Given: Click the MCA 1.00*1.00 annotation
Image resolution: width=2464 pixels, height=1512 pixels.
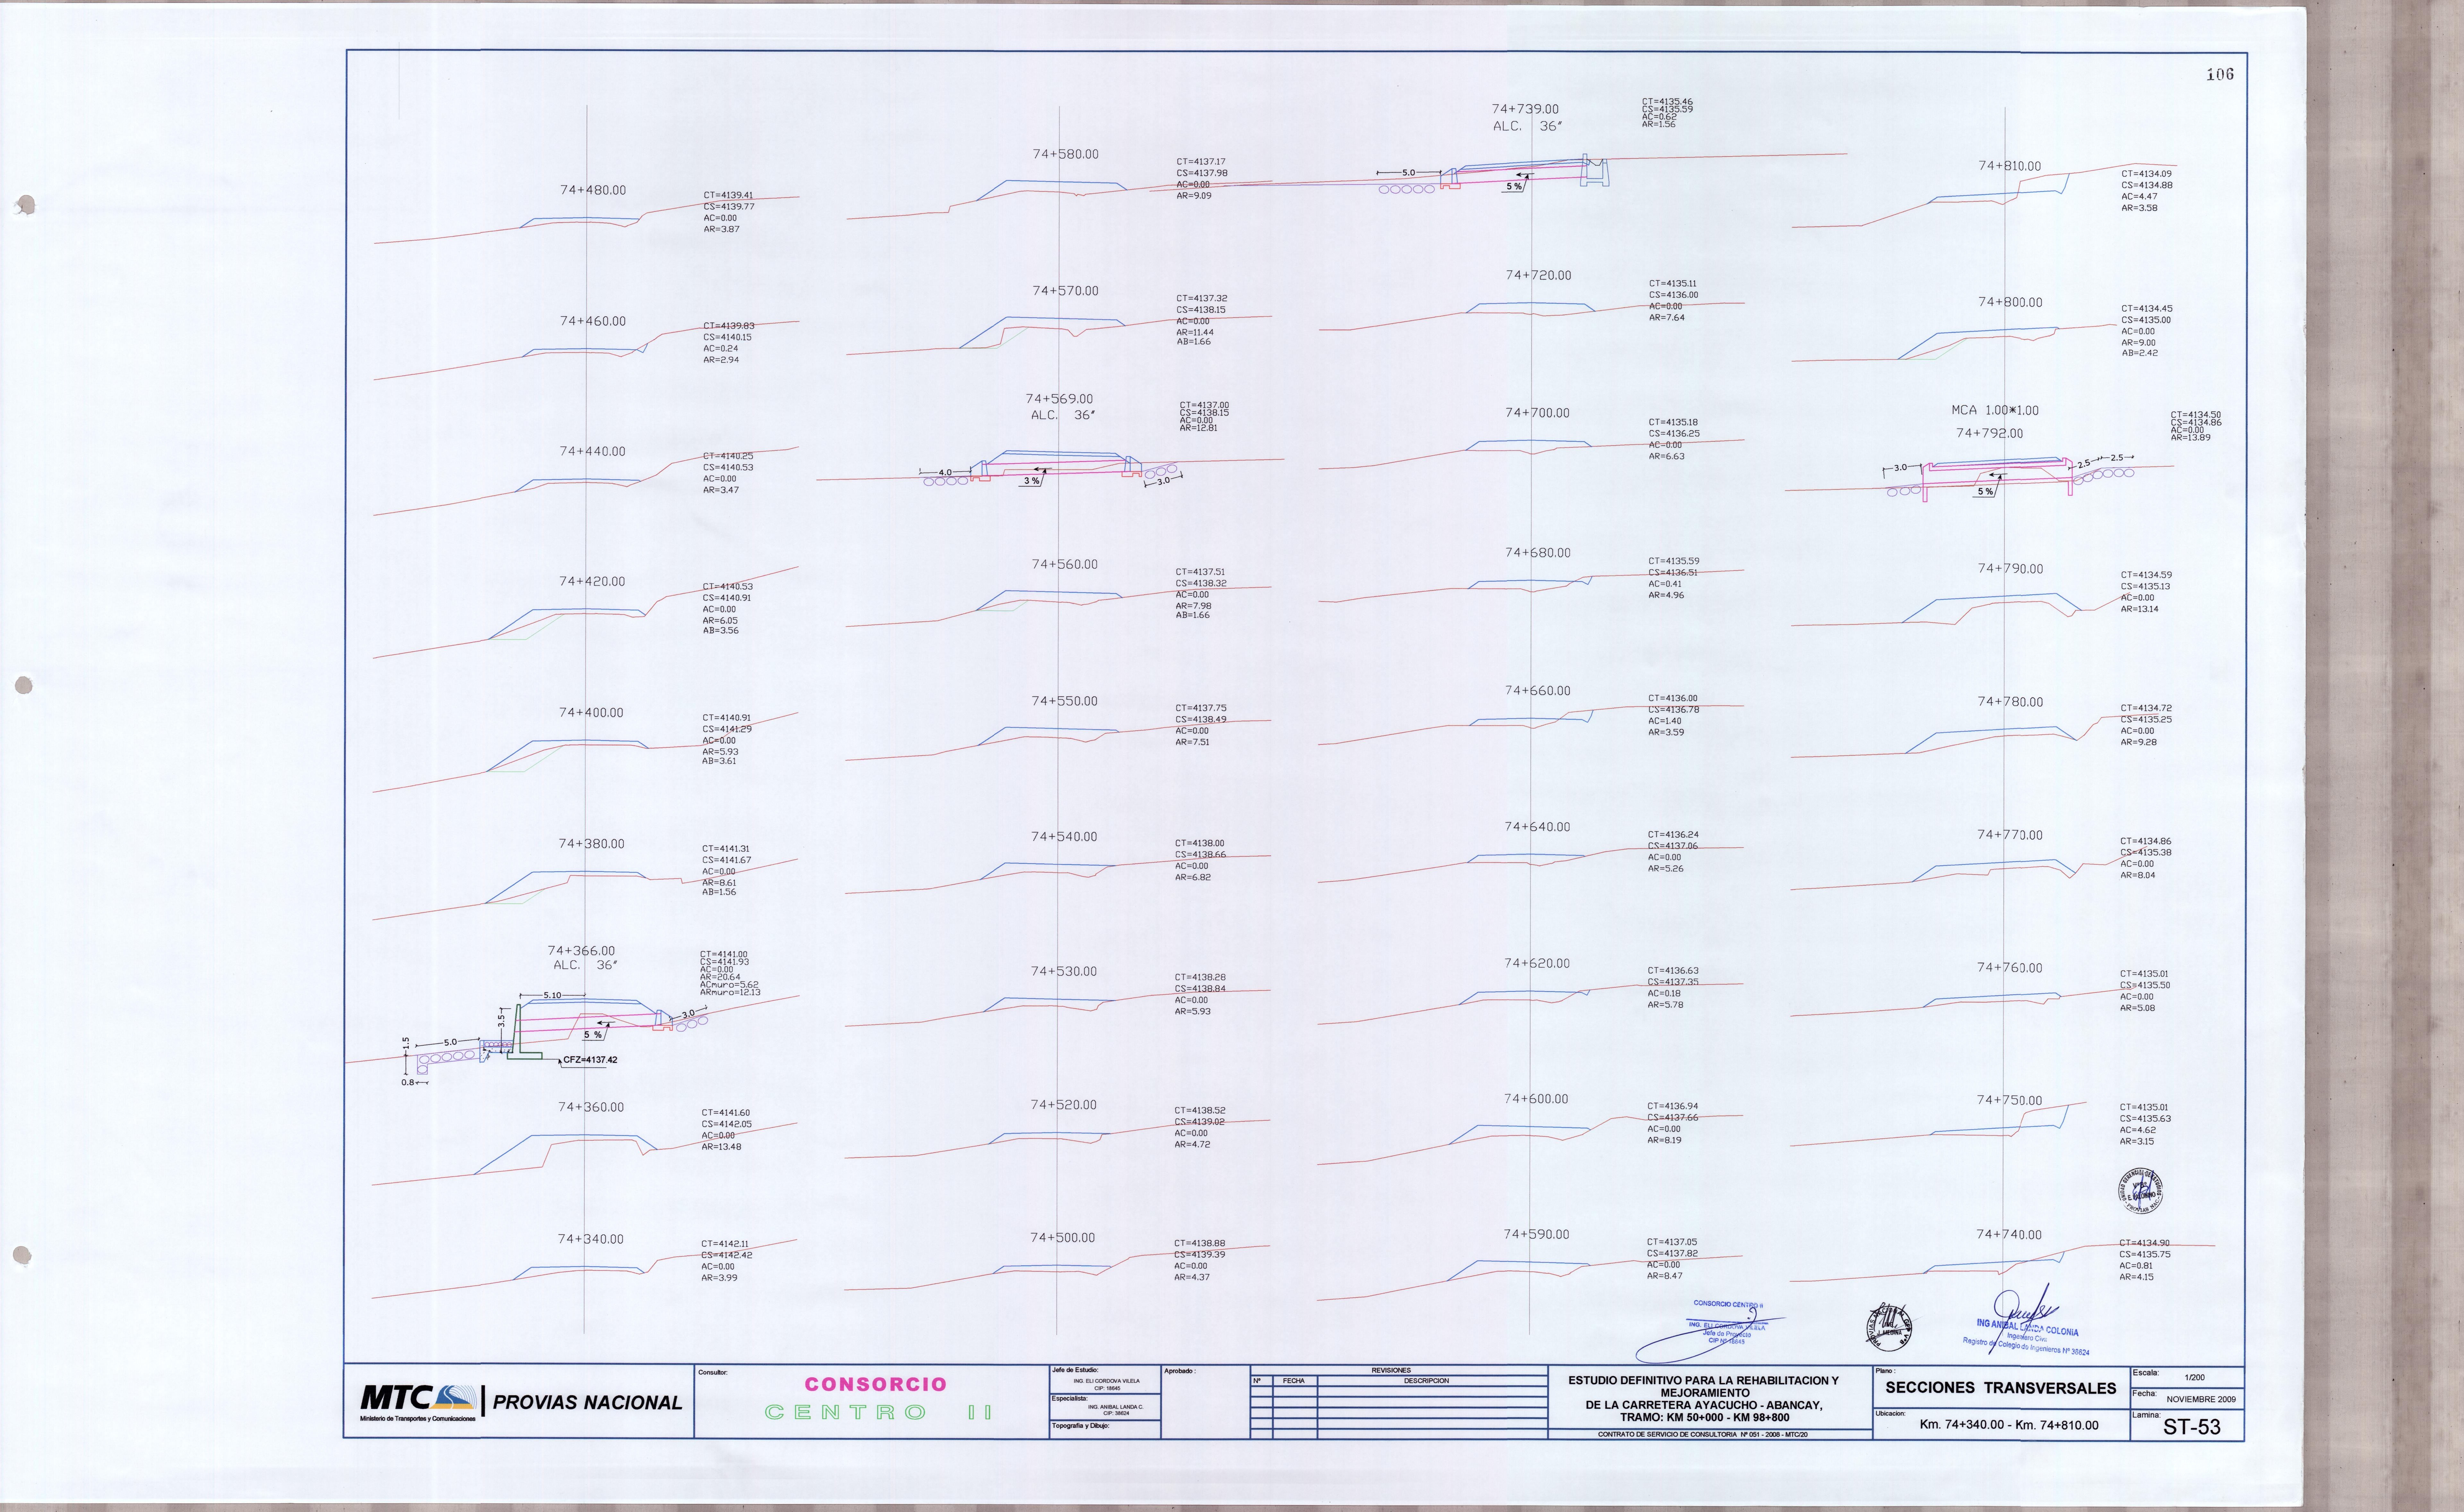Looking at the screenshot, I should pos(1995,410).
